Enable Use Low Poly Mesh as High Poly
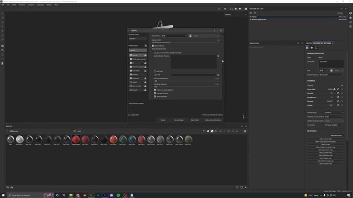Image resolution: width=353 pixels, height=198 pixels. pyautogui.click(x=155, y=53)
